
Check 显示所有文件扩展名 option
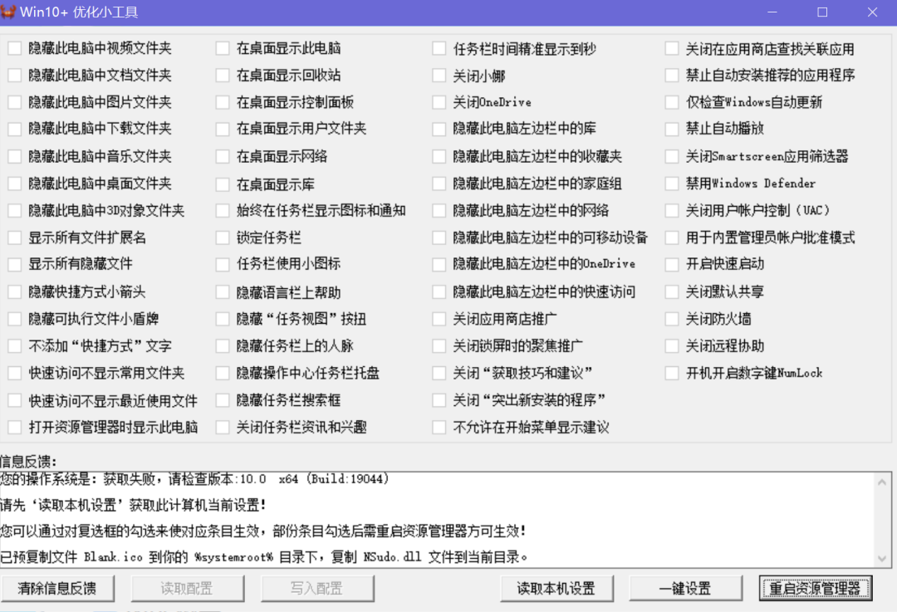click(x=15, y=238)
